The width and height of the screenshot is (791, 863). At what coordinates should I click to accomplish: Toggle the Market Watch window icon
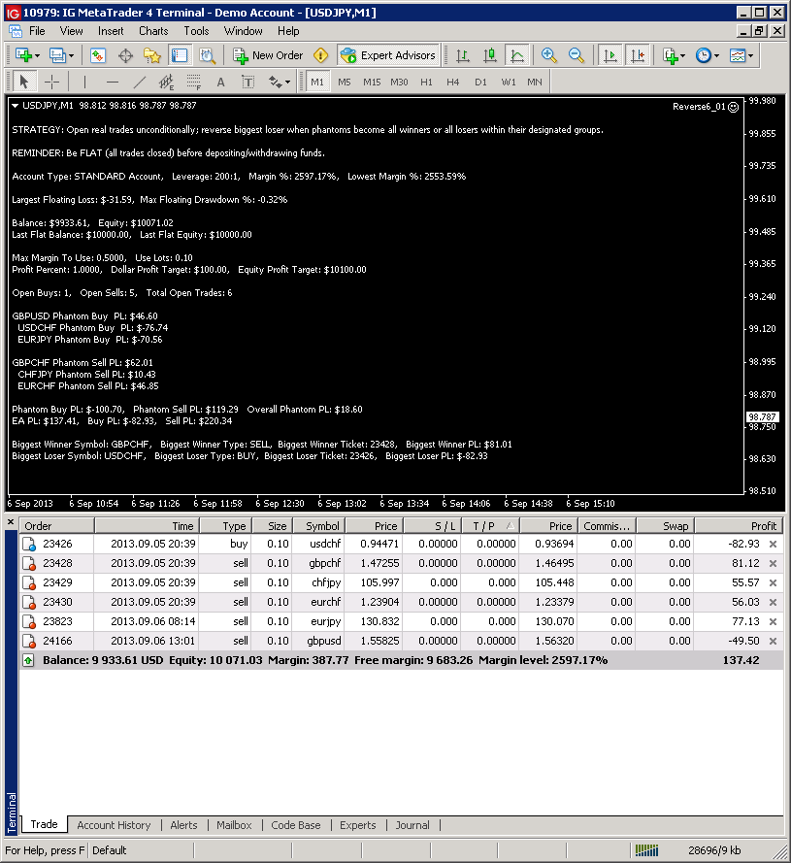click(97, 55)
